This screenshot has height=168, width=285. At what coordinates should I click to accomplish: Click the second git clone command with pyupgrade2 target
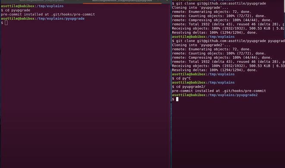230,41
